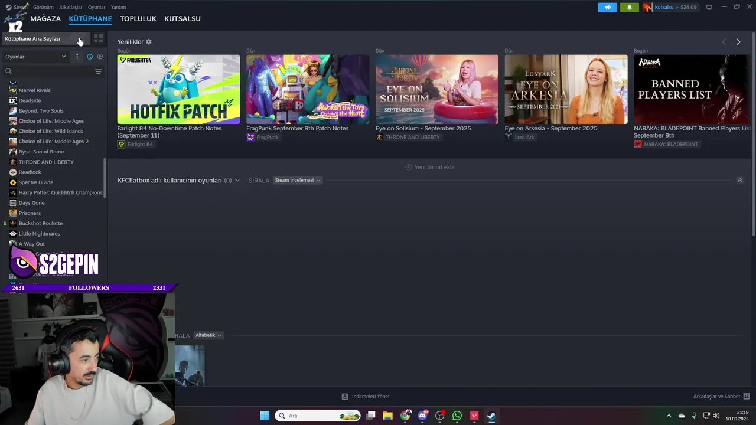Expand the Oyunlar filter dropdown
The width and height of the screenshot is (756, 425).
tap(36, 57)
